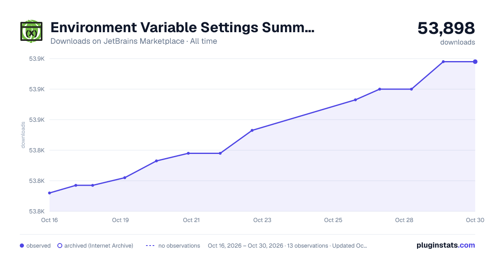Click the vertical downloads axis title

(x=23, y=135)
